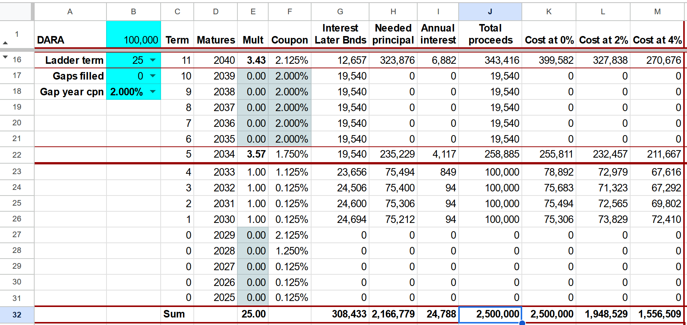The width and height of the screenshot is (687, 325).
Task: Click the cyan "100,000" cell
Action: 134,35
